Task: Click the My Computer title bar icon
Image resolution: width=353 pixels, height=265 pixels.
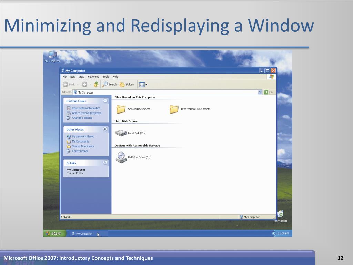Action: (x=63, y=70)
